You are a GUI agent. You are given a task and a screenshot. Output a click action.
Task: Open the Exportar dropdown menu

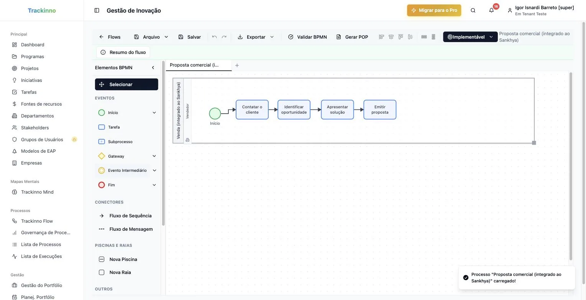(x=256, y=37)
